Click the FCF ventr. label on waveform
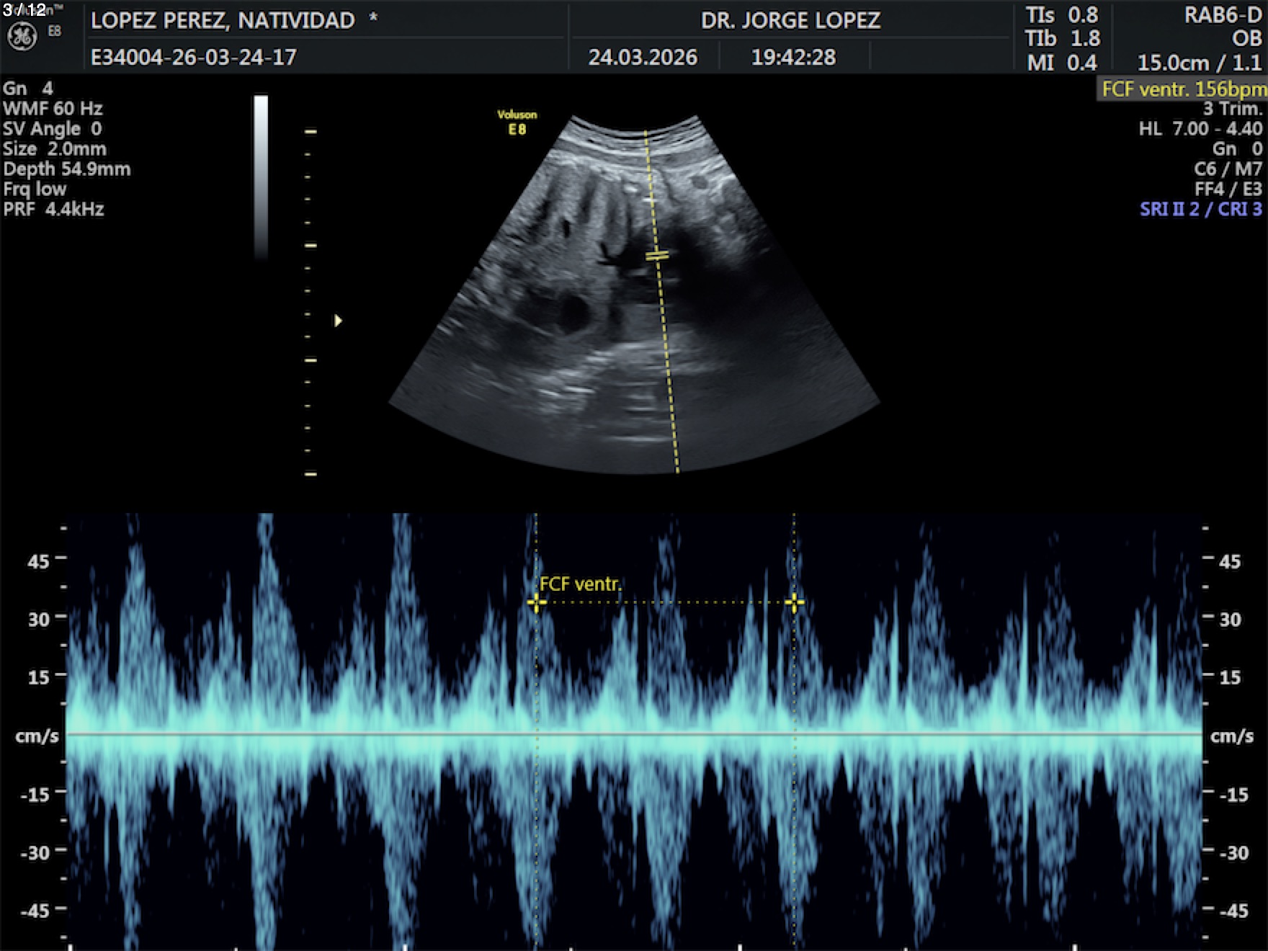 click(x=580, y=584)
